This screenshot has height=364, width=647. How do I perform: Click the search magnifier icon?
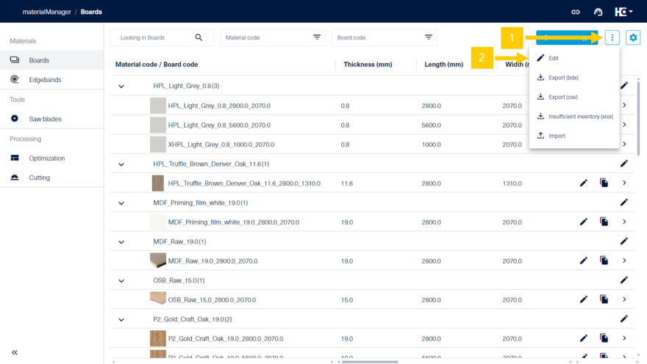[199, 37]
